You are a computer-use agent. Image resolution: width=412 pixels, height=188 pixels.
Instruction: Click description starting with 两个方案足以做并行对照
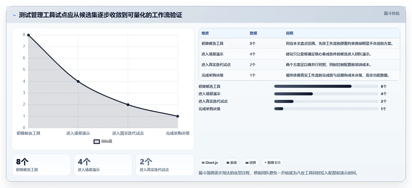(329, 65)
